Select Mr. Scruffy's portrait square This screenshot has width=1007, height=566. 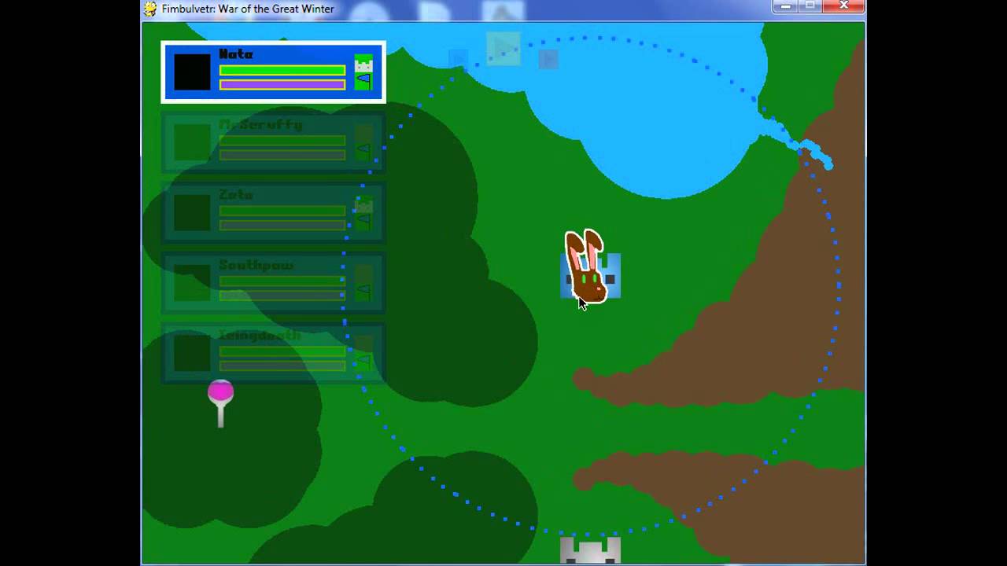192,142
